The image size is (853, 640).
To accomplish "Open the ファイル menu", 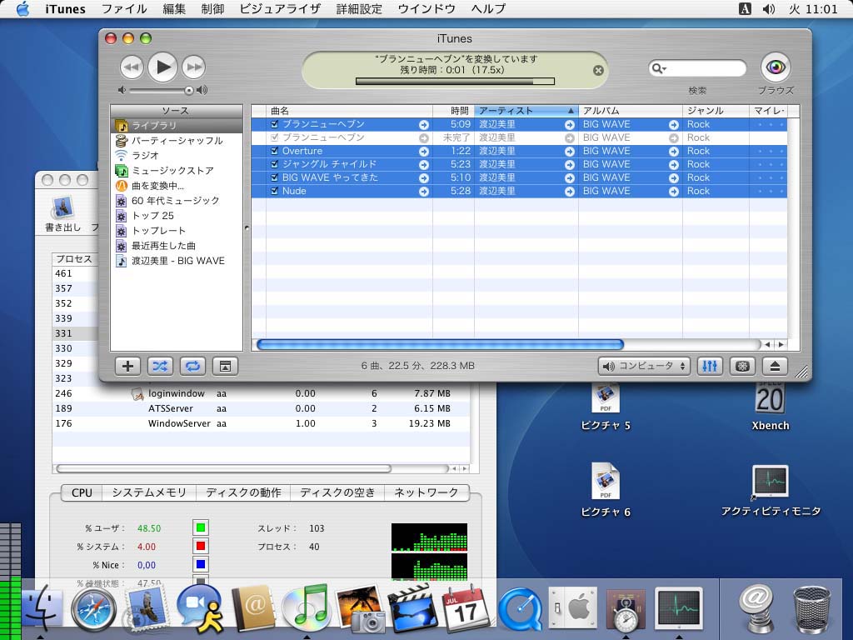I will pos(124,8).
